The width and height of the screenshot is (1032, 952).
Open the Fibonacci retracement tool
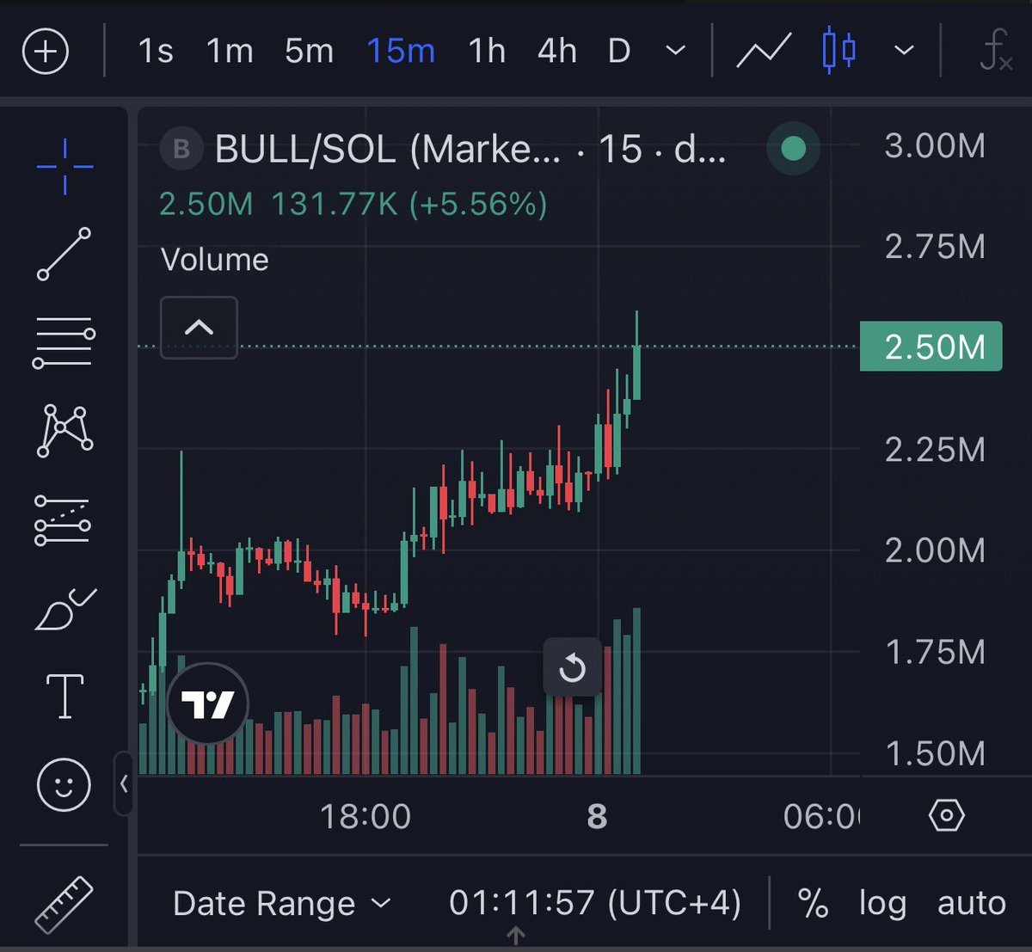[x=64, y=341]
